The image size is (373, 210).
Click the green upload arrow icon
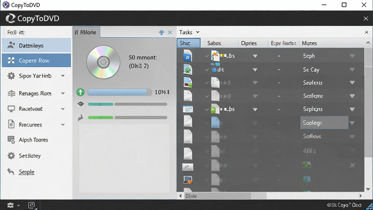click(x=81, y=92)
